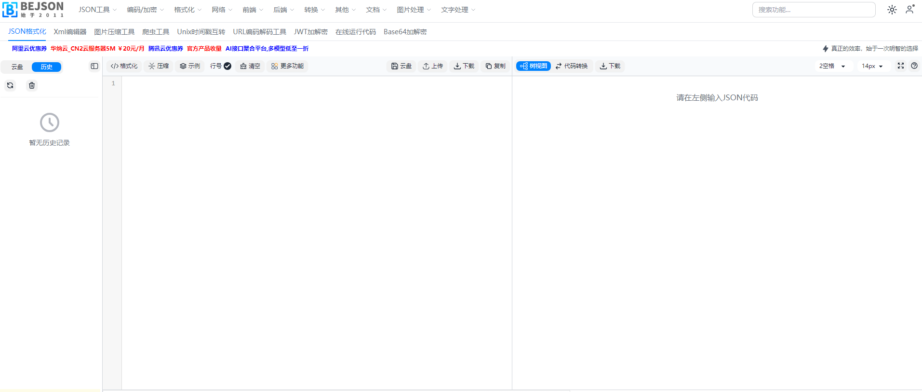The width and height of the screenshot is (922, 392).
Task: Switch to the 历史 history toggle
Action: pos(46,67)
